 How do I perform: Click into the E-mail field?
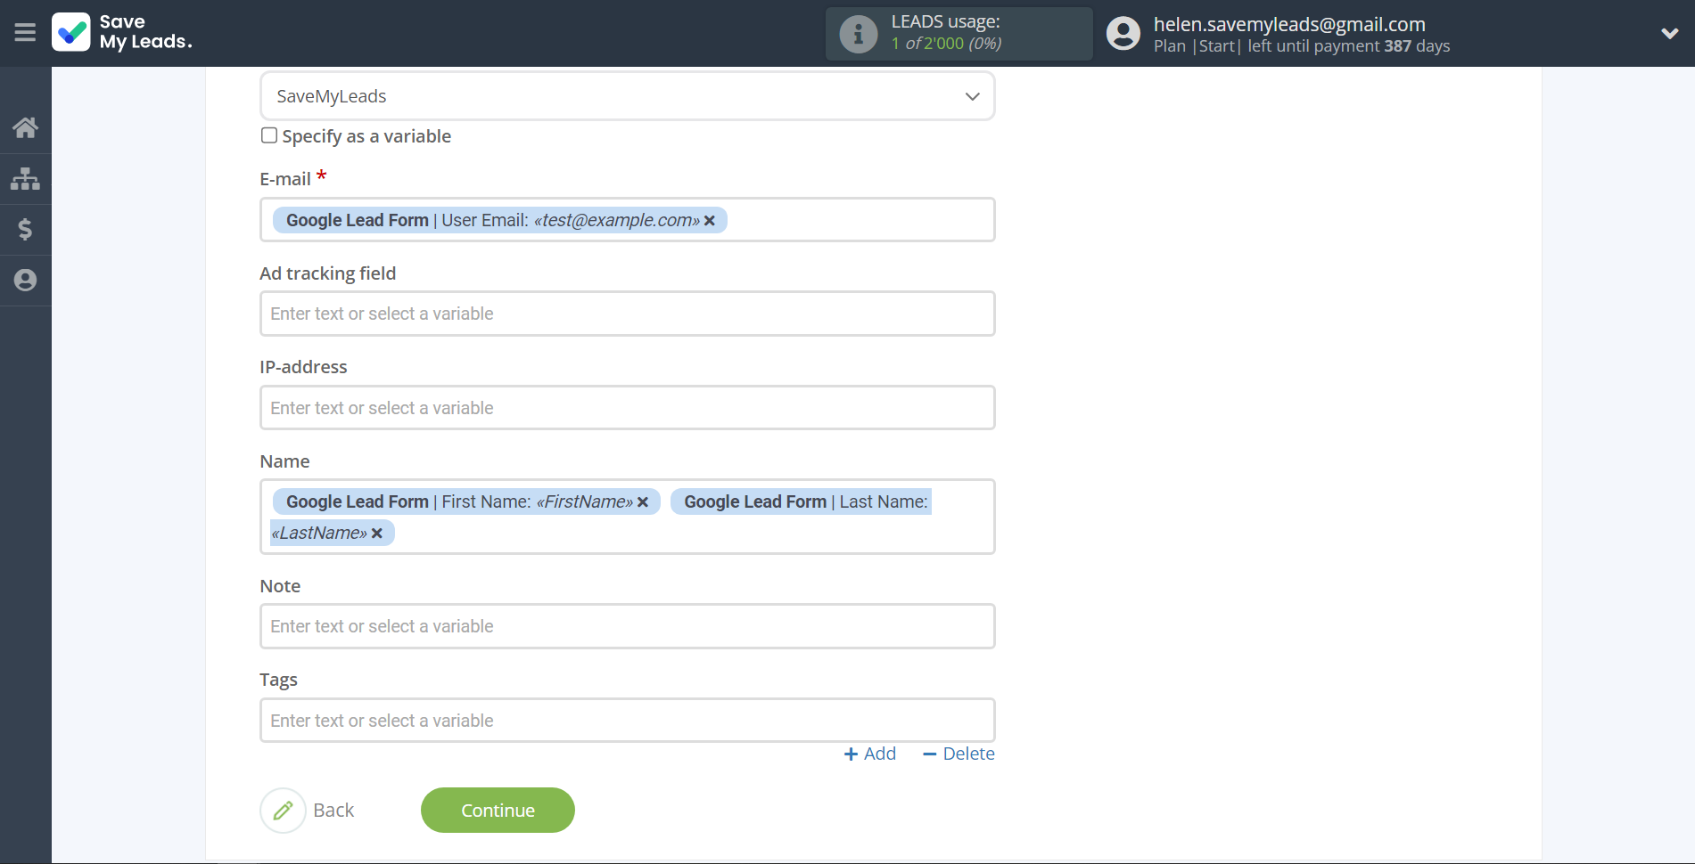(x=627, y=220)
